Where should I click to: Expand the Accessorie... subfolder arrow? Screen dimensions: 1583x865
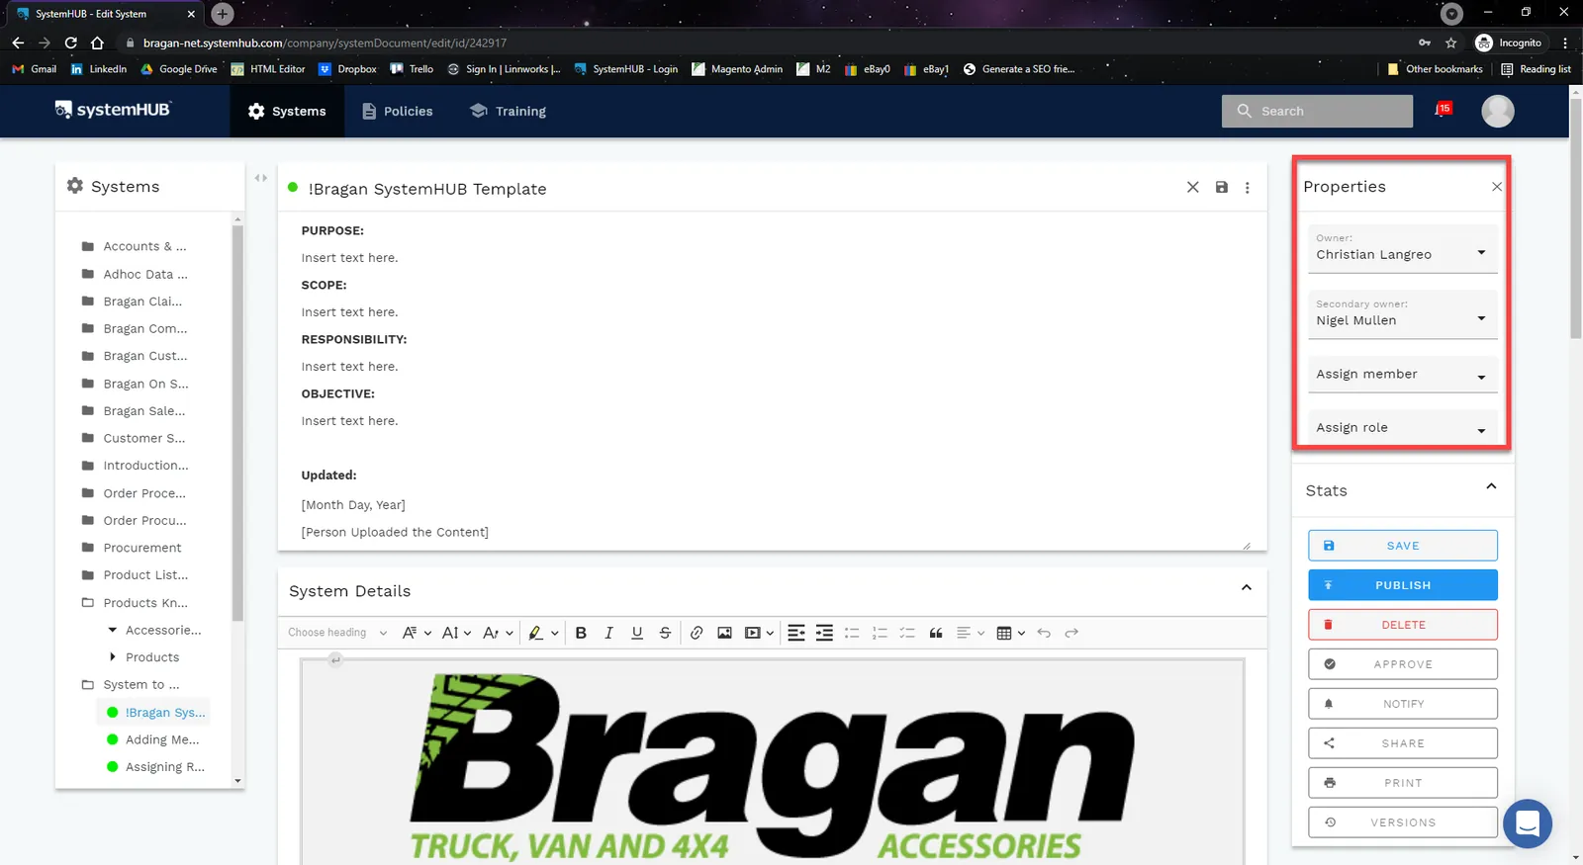coord(113,630)
